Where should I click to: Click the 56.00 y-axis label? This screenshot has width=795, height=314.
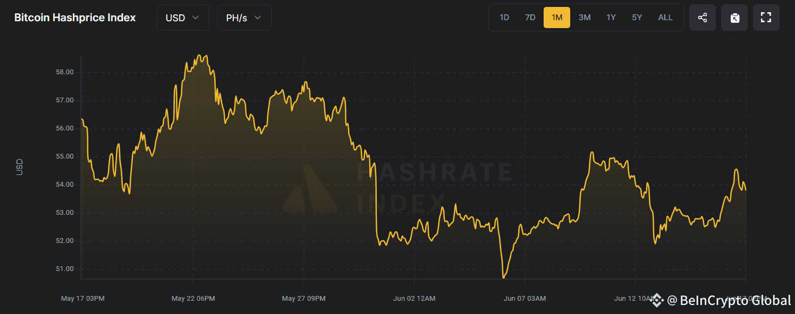tap(65, 128)
